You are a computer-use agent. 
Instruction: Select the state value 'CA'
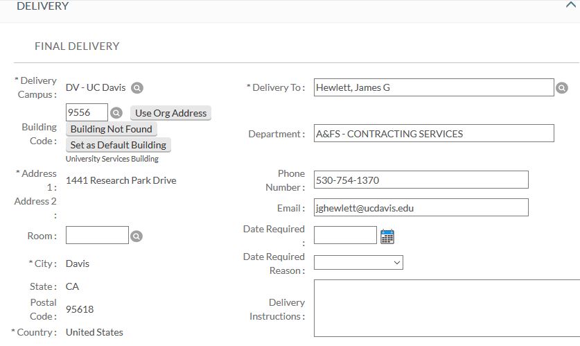[72, 286]
